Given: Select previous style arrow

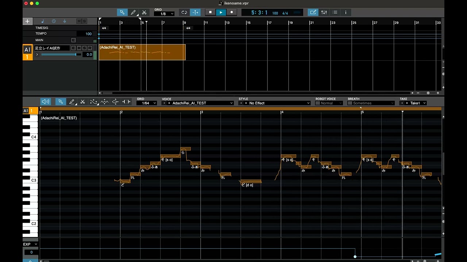Looking at the screenshot, I should (241, 103).
